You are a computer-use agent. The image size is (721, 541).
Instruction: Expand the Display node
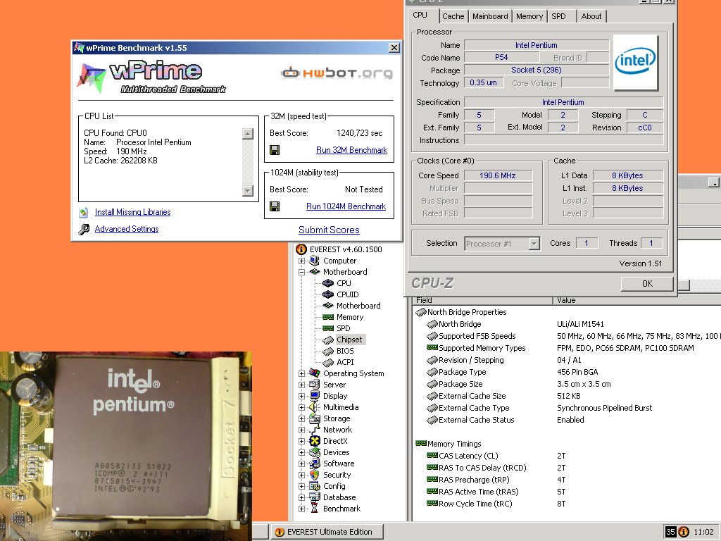pos(301,396)
